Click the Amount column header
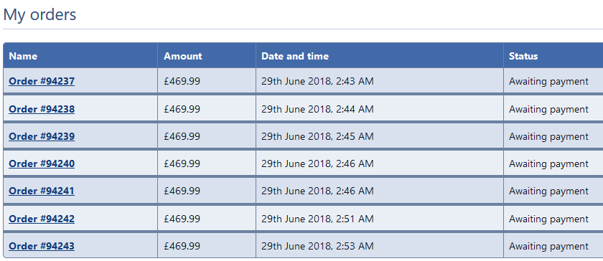603x261 pixels. pos(182,56)
